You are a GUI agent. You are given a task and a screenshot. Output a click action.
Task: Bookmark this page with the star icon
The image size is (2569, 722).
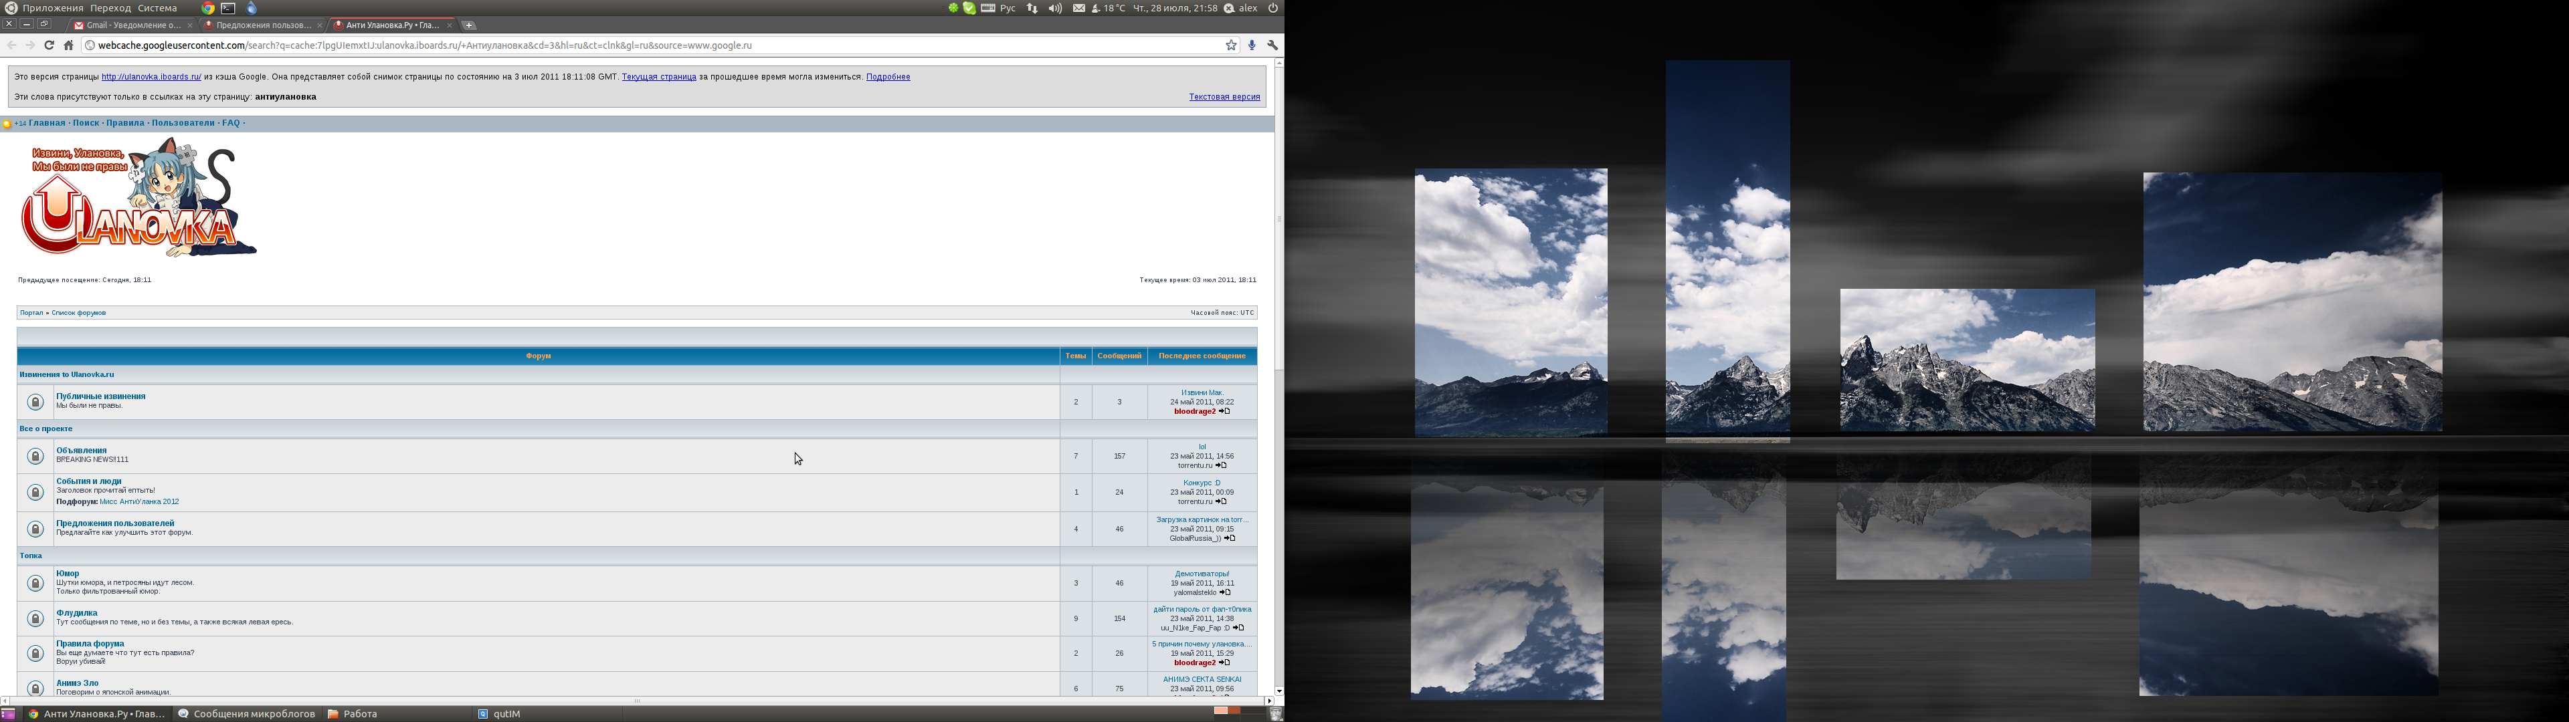[1231, 45]
